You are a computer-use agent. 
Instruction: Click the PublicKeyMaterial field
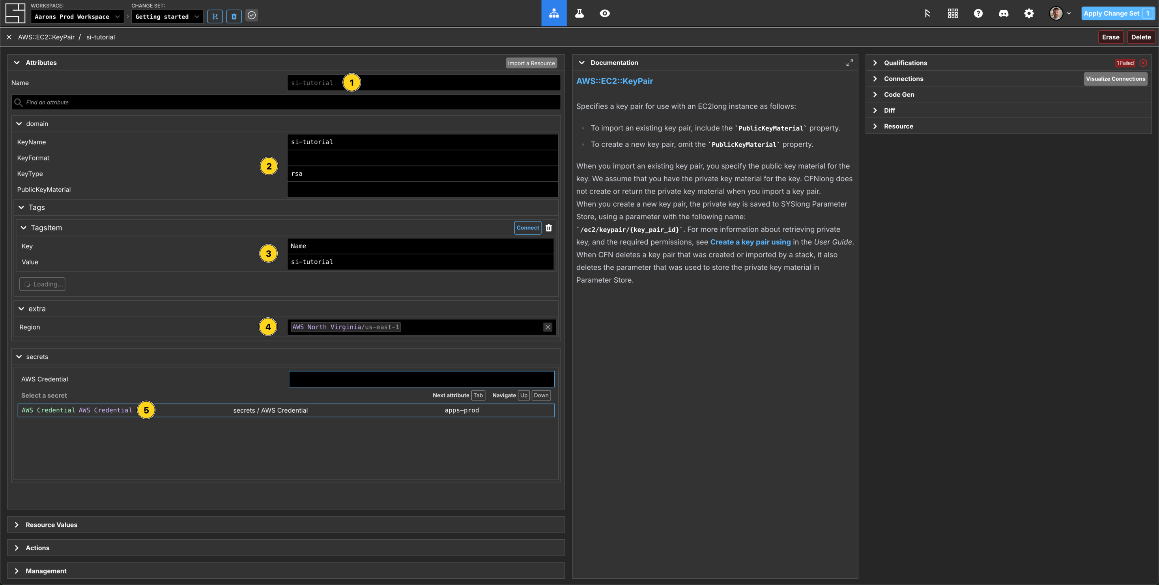pyautogui.click(x=422, y=189)
